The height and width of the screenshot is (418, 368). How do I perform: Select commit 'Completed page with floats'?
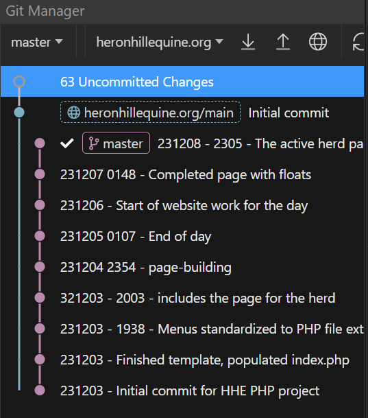[182, 174]
